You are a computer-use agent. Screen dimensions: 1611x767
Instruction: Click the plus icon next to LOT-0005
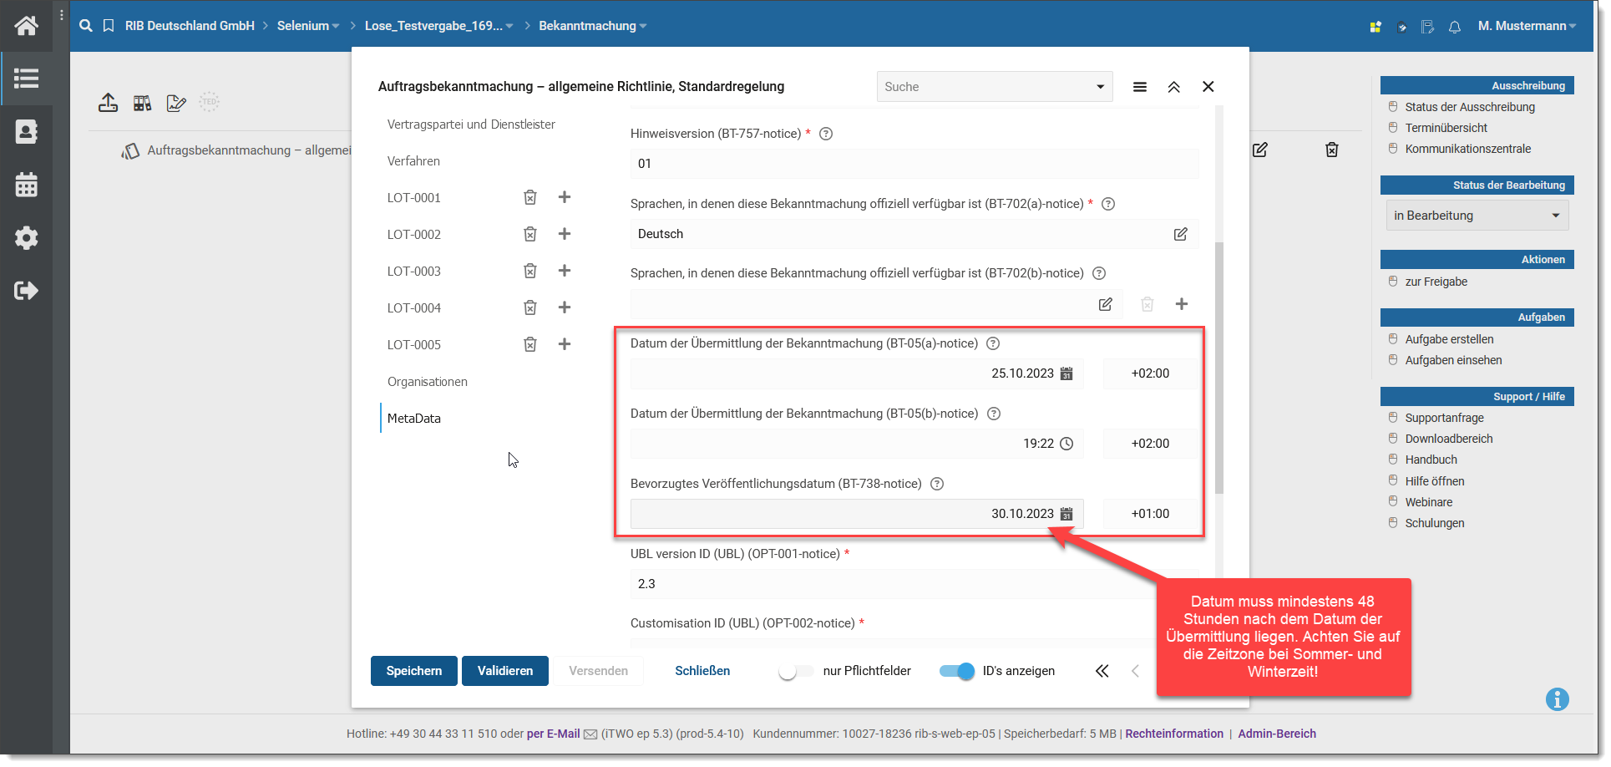(565, 344)
